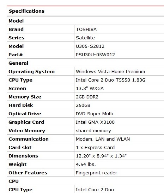Click the General section header
Screen dimensions: 164x193
[18, 63]
